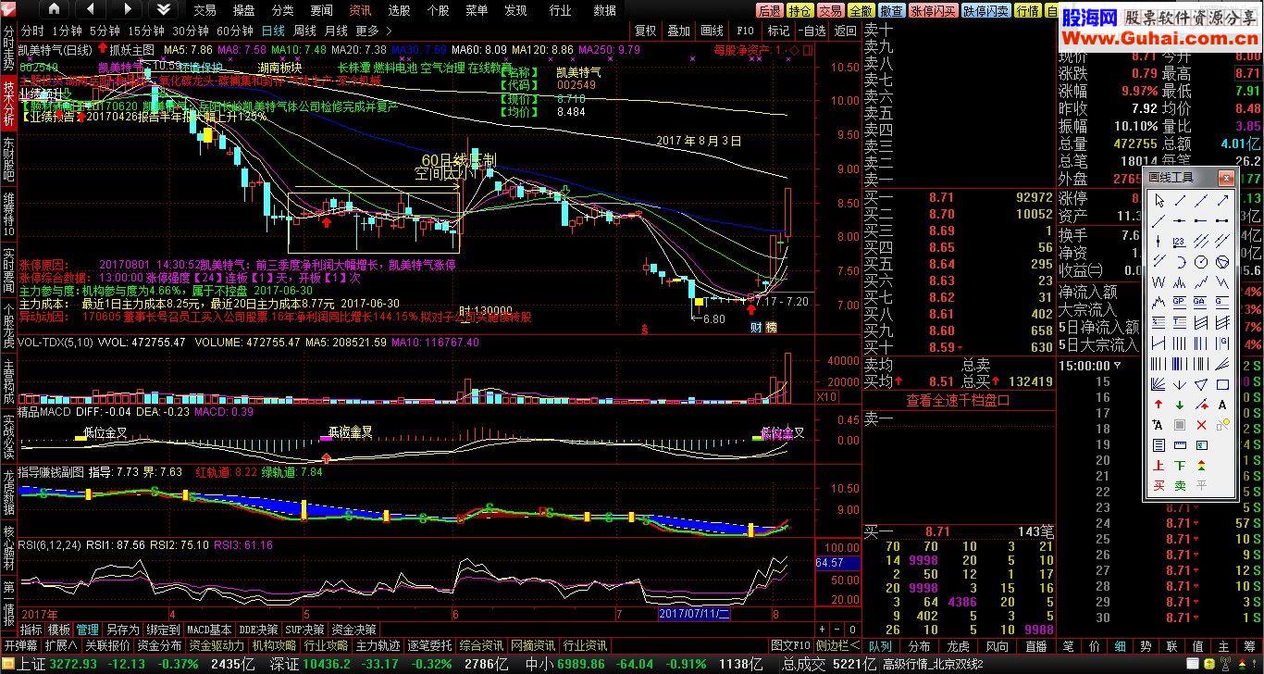Click the red 上 marker tool
1264x674 pixels.
[1159, 466]
